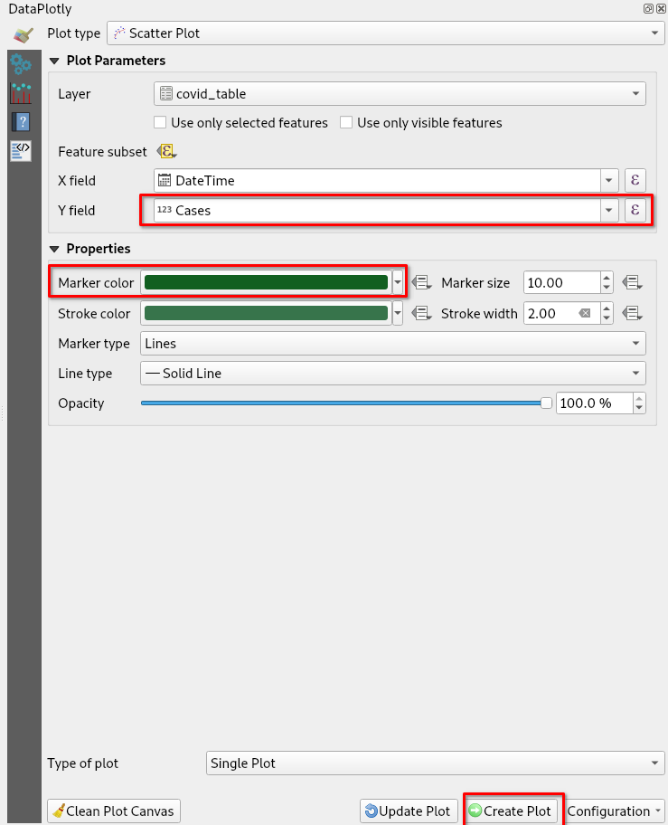Image resolution: width=668 pixels, height=825 pixels.
Task: Click data-defined override next to Marker size
Action: coord(633,283)
